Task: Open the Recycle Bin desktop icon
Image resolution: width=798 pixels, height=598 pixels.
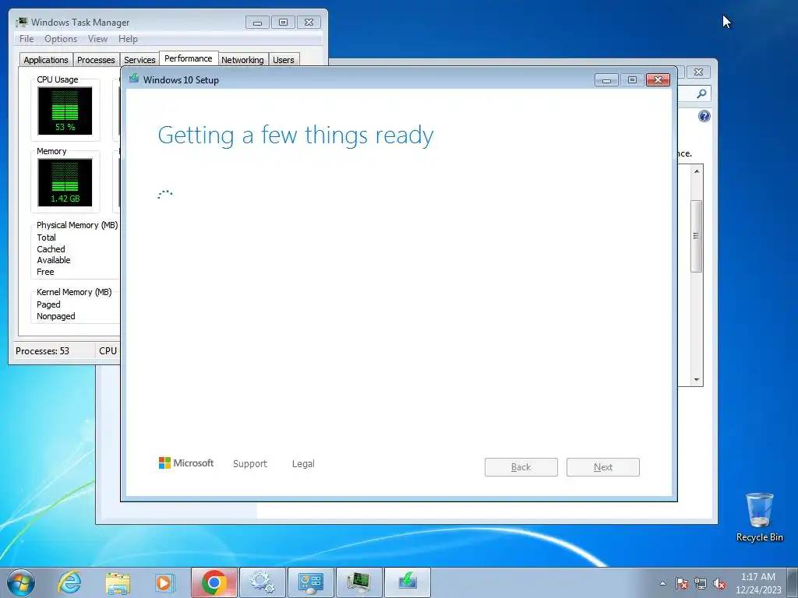Action: 759,517
